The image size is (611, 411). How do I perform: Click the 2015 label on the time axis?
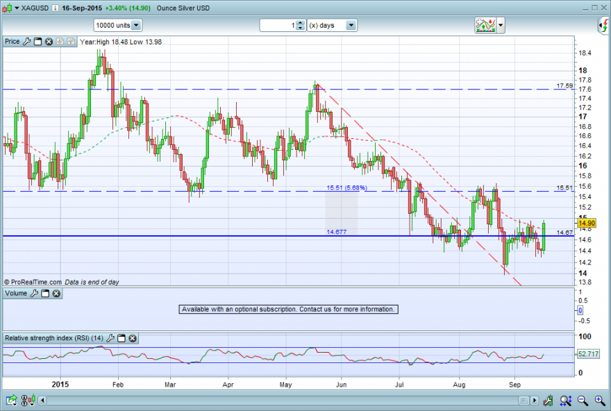tap(60, 385)
